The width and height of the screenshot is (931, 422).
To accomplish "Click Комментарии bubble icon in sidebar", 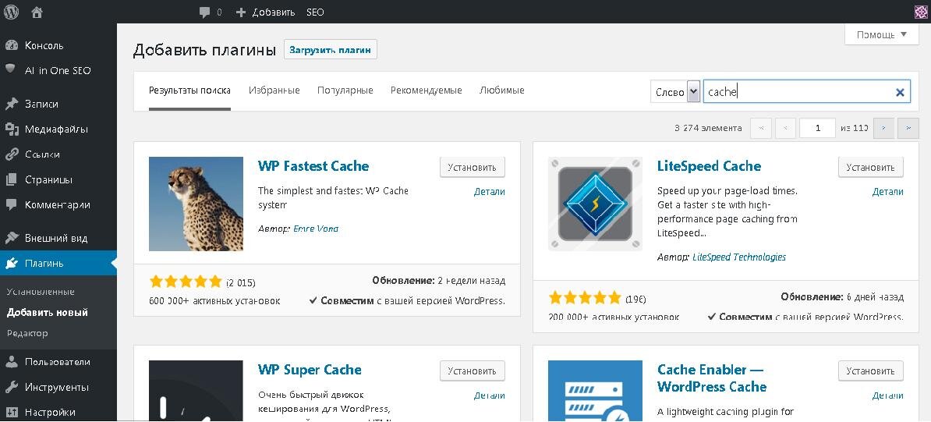I will point(11,205).
